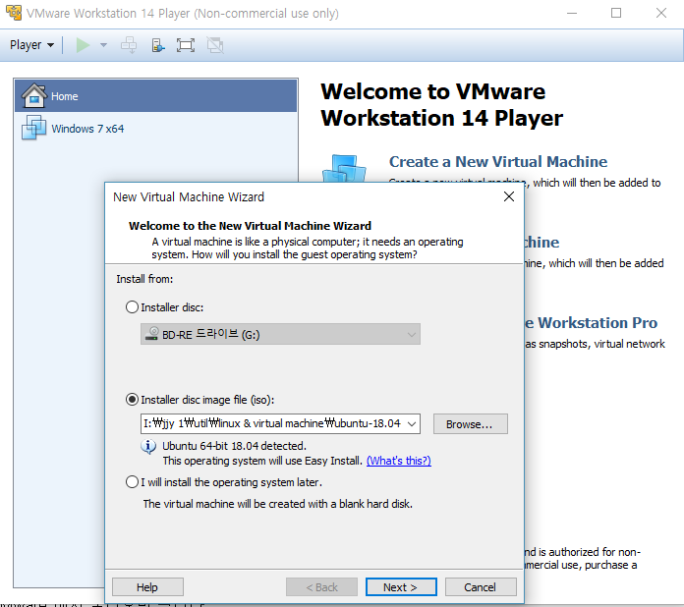Maximize the VMware Player window
Screen dimensions: 684x607
tap(616, 13)
